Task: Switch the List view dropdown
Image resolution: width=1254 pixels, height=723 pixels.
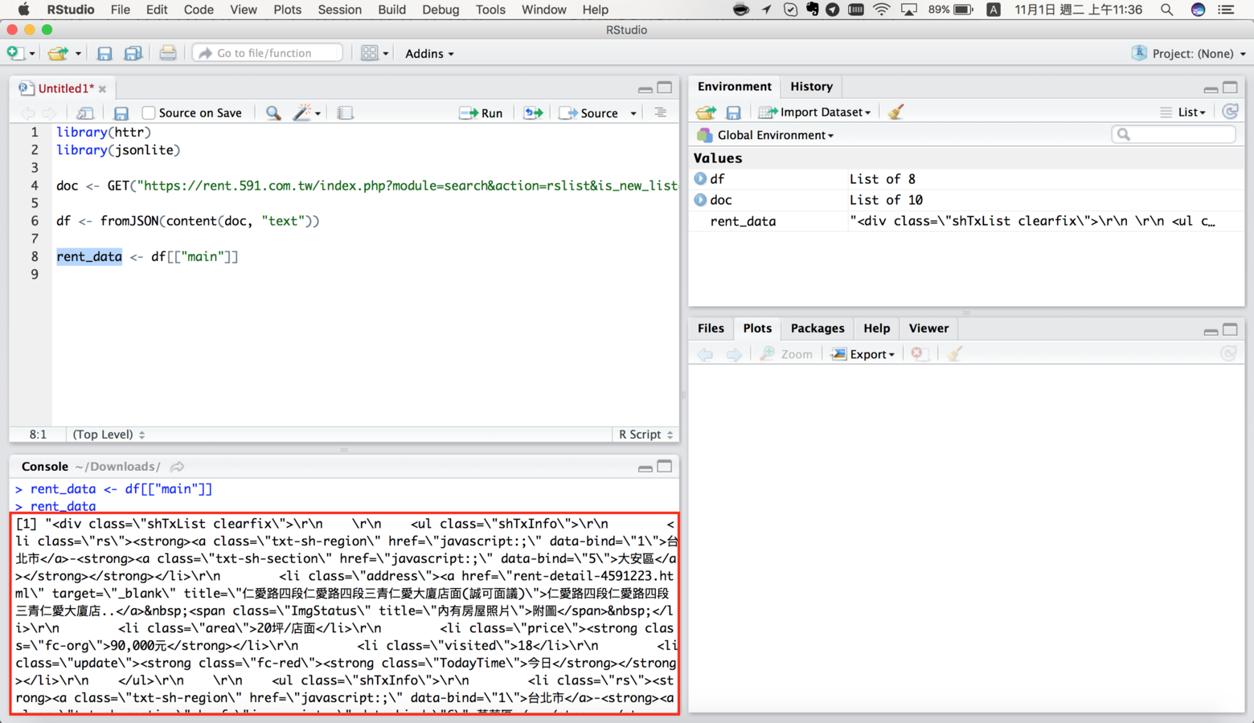Action: click(x=1183, y=112)
